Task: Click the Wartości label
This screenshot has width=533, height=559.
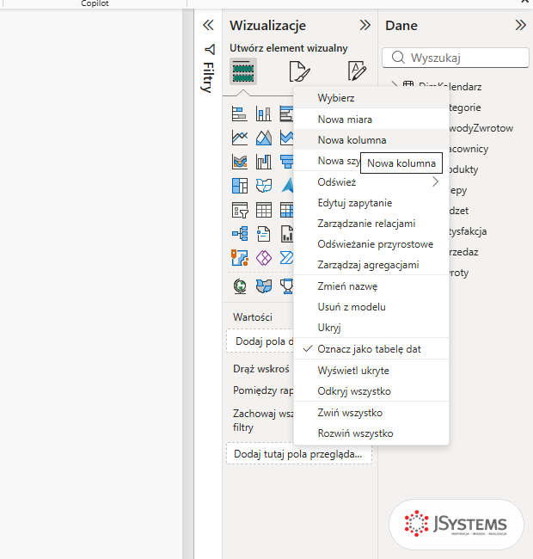Action: [x=253, y=317]
